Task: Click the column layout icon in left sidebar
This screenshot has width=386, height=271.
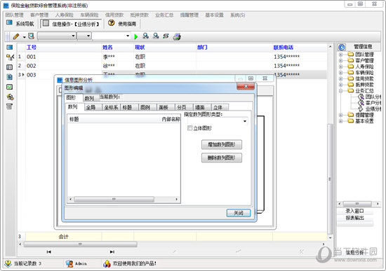Action: click(x=9, y=67)
